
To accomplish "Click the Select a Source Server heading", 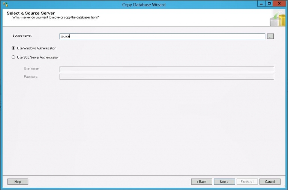I will point(31,13).
